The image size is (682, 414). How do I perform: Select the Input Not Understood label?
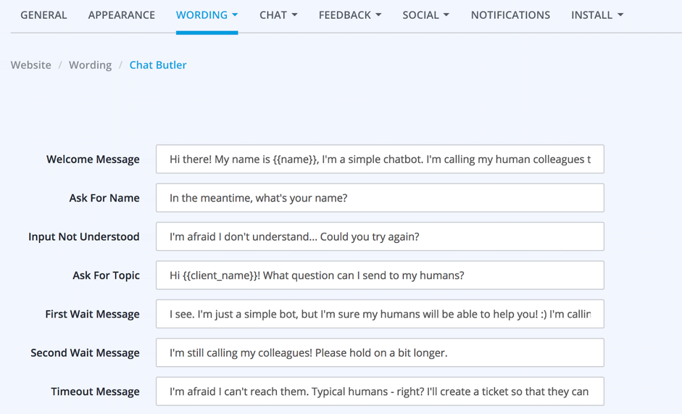pos(84,237)
